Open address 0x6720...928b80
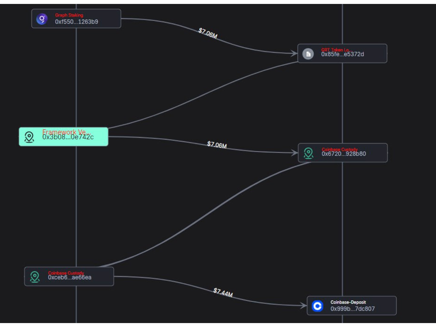436x327 pixels. (x=344, y=154)
